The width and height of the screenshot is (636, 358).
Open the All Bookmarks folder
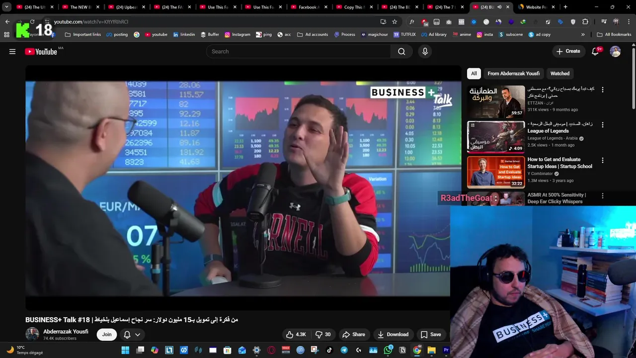point(614,35)
